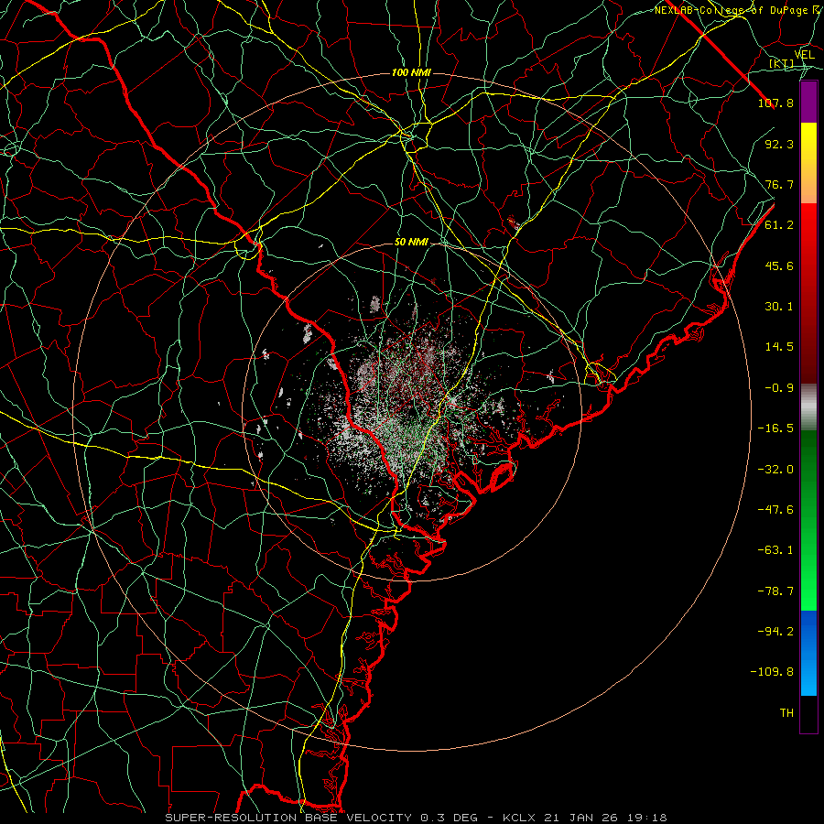Click the 107.8 velocity legend value
Image resolution: width=824 pixels, height=824 pixels.
pos(775,103)
